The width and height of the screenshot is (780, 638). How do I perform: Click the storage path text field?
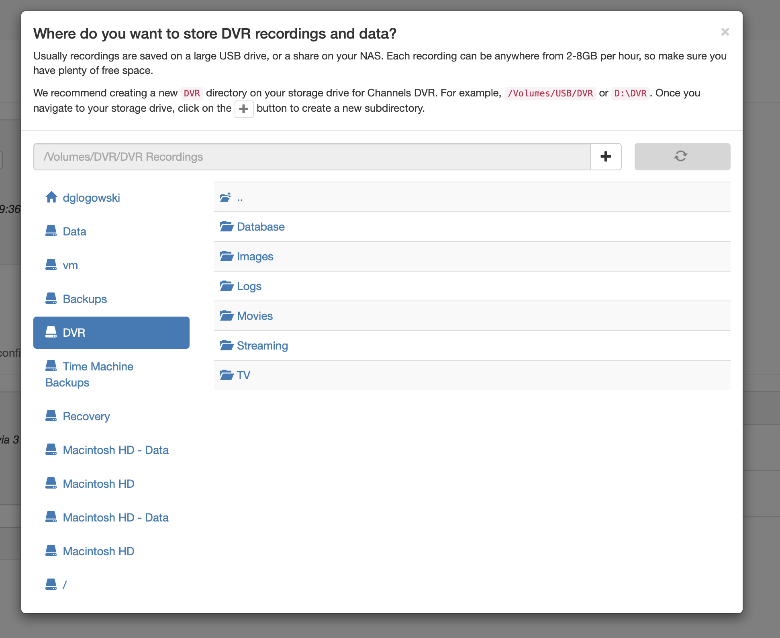tap(312, 157)
